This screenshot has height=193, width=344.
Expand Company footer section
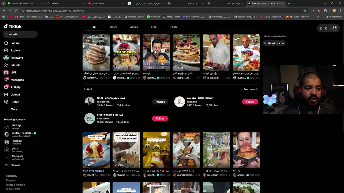(12, 176)
